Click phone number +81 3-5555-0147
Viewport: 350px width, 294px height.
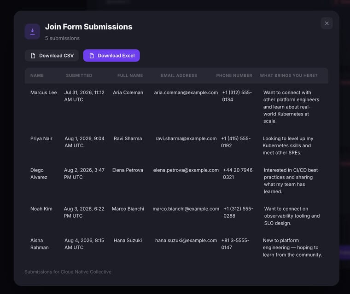(235, 244)
